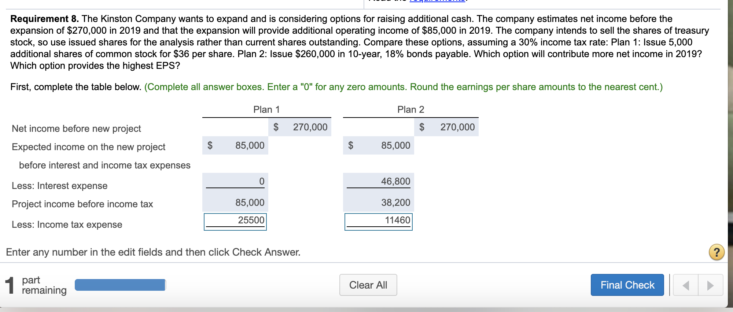Viewport: 733px width, 312px height.
Task: Select Plan 1 expected income box showing 85,000
Action: pyautogui.click(x=235, y=145)
